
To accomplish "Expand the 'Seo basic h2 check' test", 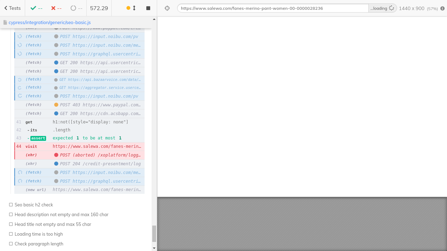I will pos(34,205).
